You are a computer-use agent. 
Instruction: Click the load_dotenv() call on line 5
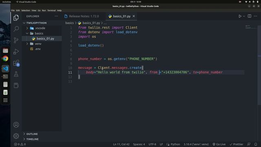click(91, 45)
